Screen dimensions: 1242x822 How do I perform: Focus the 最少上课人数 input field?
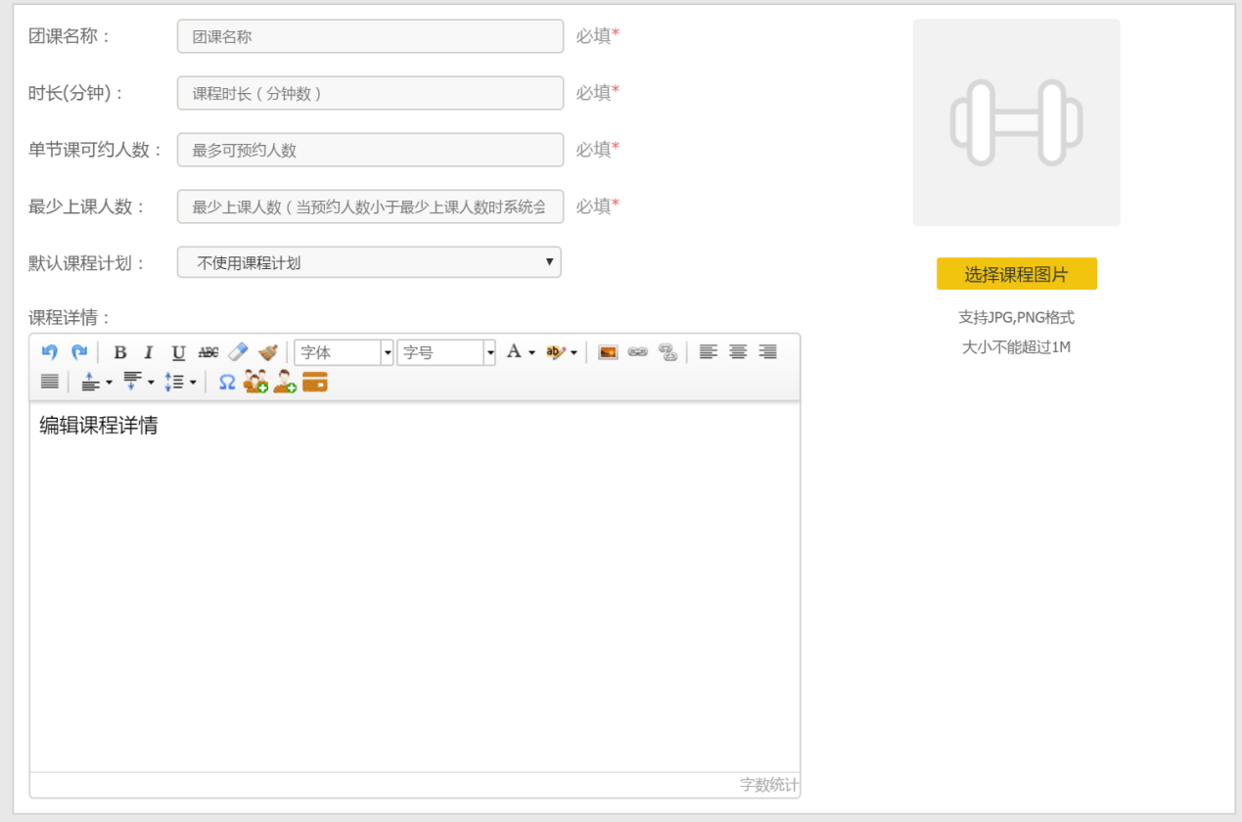370,206
